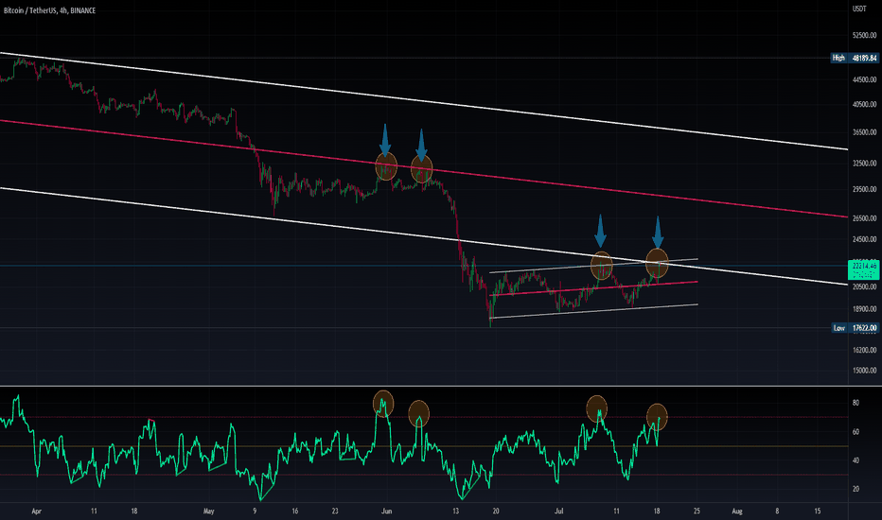882x520 pixels.
Task: Click the RSI 80 level label
Action: click(x=856, y=403)
